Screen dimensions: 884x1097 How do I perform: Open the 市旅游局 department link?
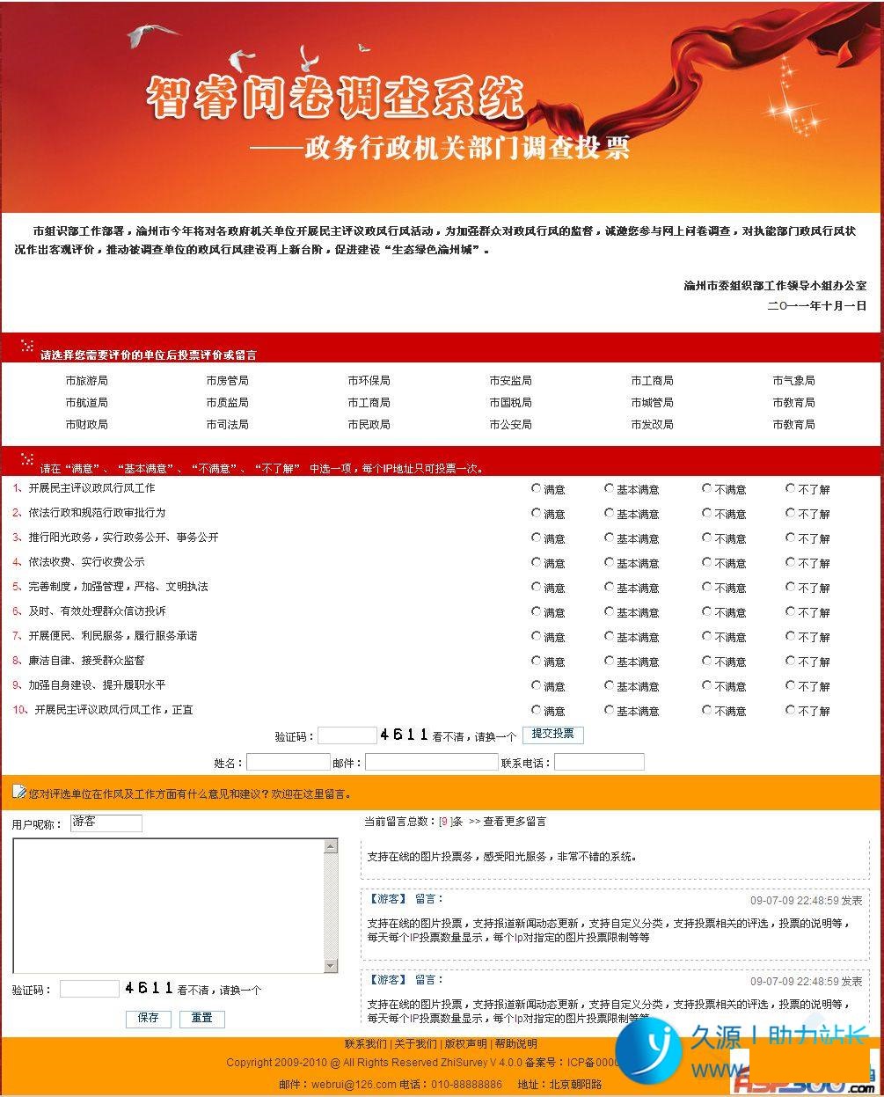(86, 381)
